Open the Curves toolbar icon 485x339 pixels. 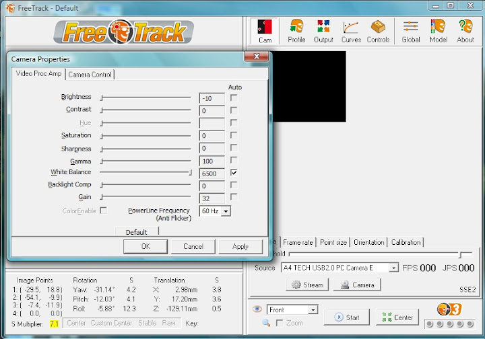[351, 31]
